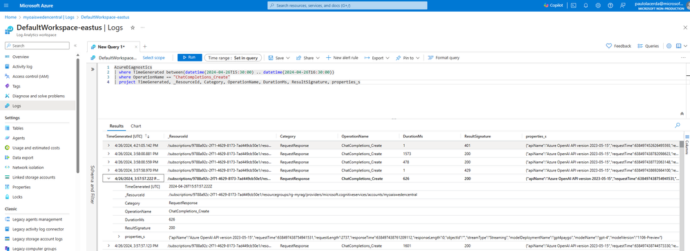
Task: Open Legacy agents management
Action: point(37,219)
